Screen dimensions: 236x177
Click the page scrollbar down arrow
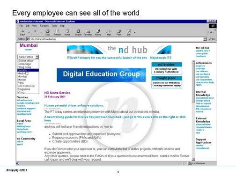pyautogui.click(x=193, y=159)
